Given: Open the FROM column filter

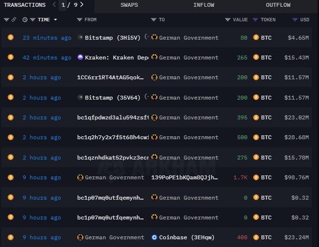Looking at the screenshot, I should [x=79, y=20].
